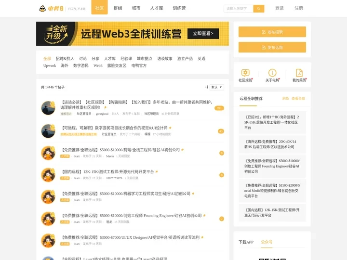Screen dimensions: 347x260
Task: Open avatar of UI/UX Designer post
Action: 48,240
